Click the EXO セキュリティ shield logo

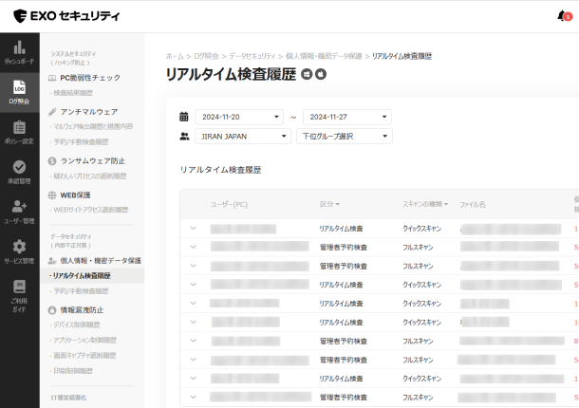pos(20,16)
